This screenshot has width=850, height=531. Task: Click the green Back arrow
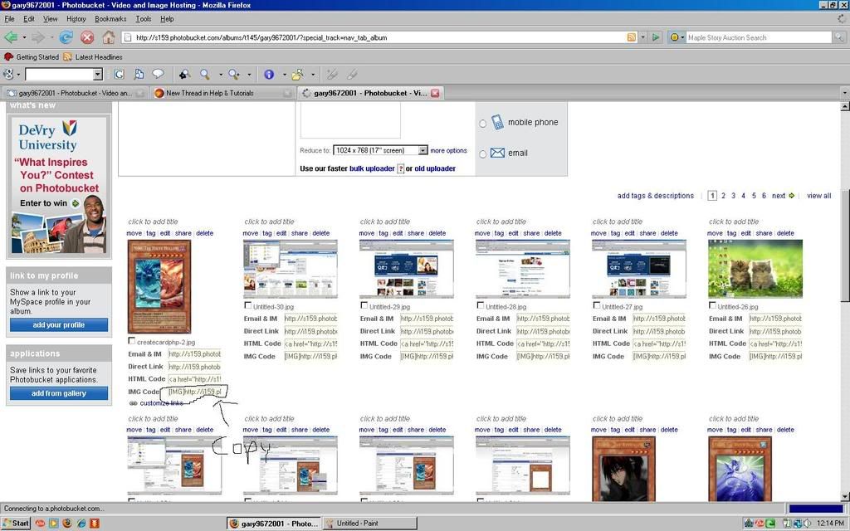coord(11,37)
